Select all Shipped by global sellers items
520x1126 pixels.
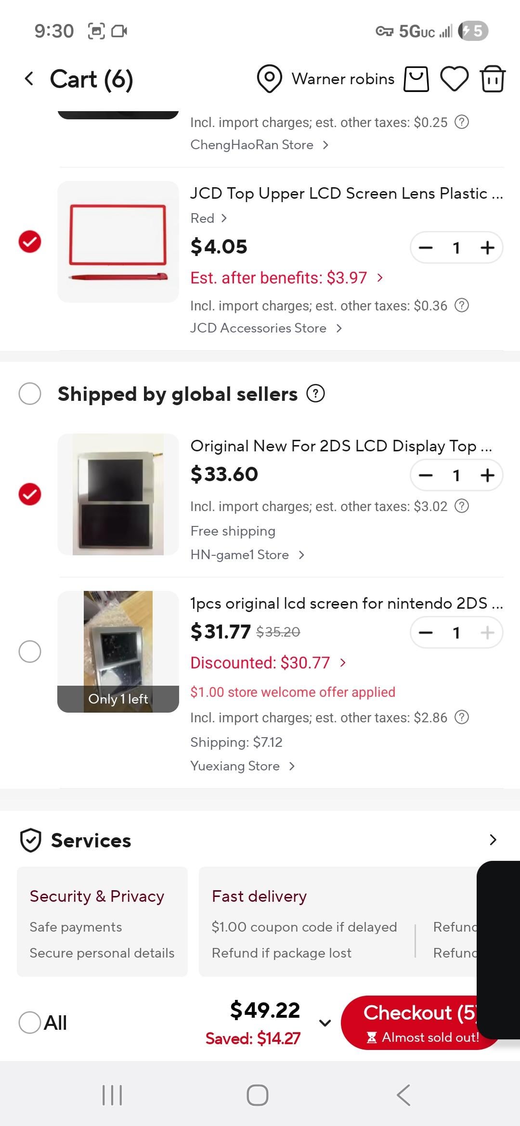pos(30,394)
